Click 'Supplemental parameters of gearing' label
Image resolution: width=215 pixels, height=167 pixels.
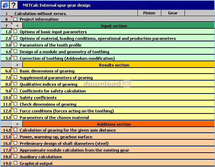[x=56, y=78]
